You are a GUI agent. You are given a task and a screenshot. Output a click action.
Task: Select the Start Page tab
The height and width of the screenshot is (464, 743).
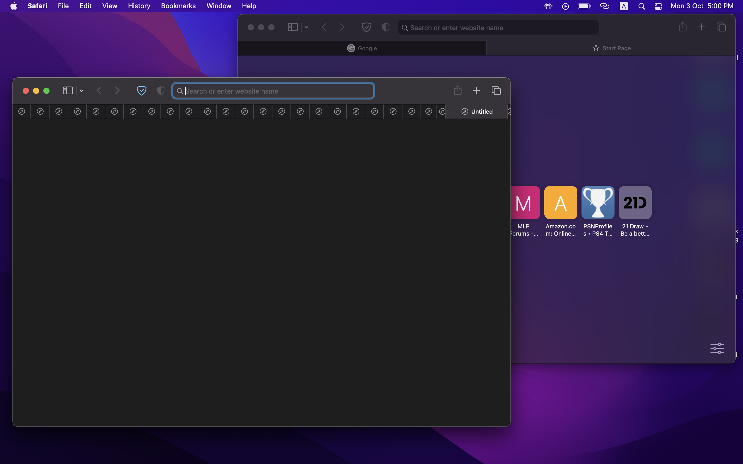[611, 48]
